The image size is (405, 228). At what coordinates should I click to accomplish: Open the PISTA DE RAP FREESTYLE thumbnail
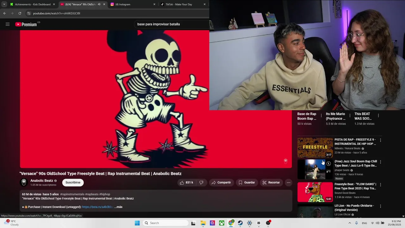pyautogui.click(x=315, y=147)
